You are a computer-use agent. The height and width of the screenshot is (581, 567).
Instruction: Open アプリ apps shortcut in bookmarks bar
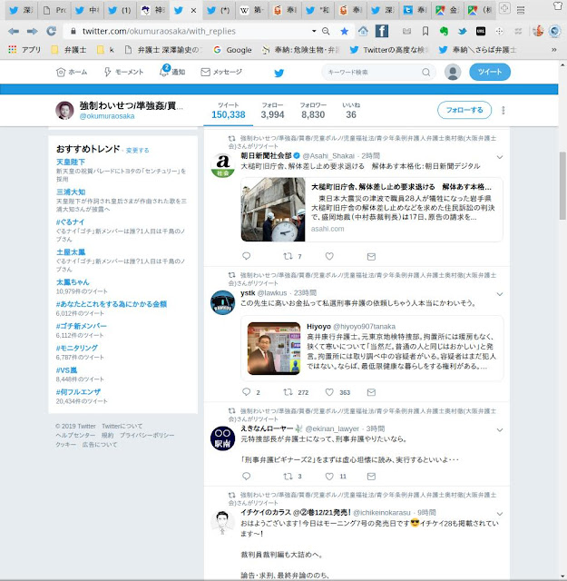coord(24,50)
